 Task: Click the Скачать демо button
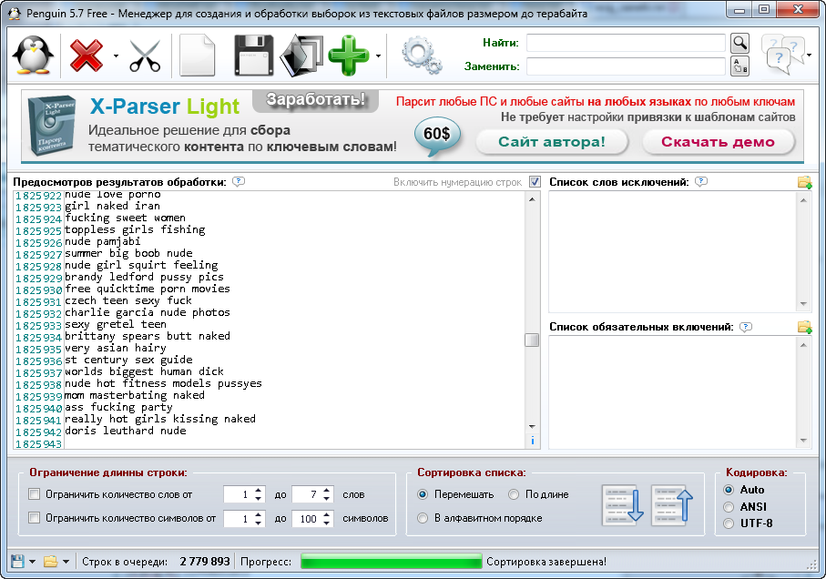[x=718, y=142]
